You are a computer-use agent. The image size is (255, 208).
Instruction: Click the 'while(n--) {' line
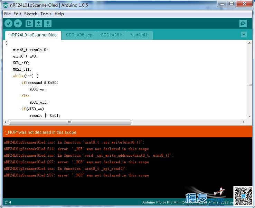25,76
